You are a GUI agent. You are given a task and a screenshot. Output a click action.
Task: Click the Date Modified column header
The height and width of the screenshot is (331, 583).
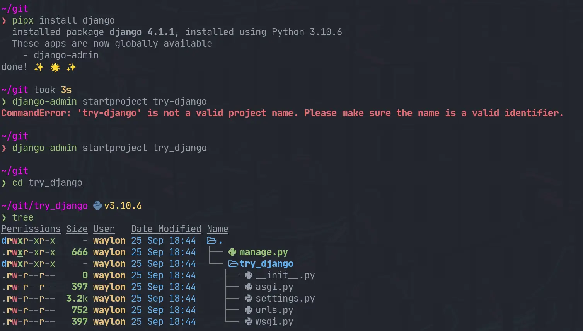(x=166, y=229)
